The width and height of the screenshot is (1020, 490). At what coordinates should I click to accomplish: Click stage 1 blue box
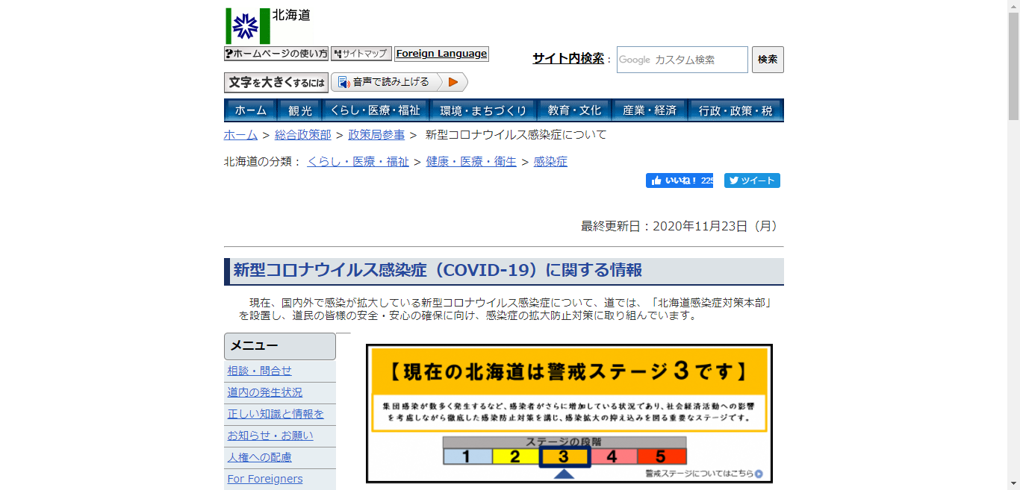click(468, 456)
